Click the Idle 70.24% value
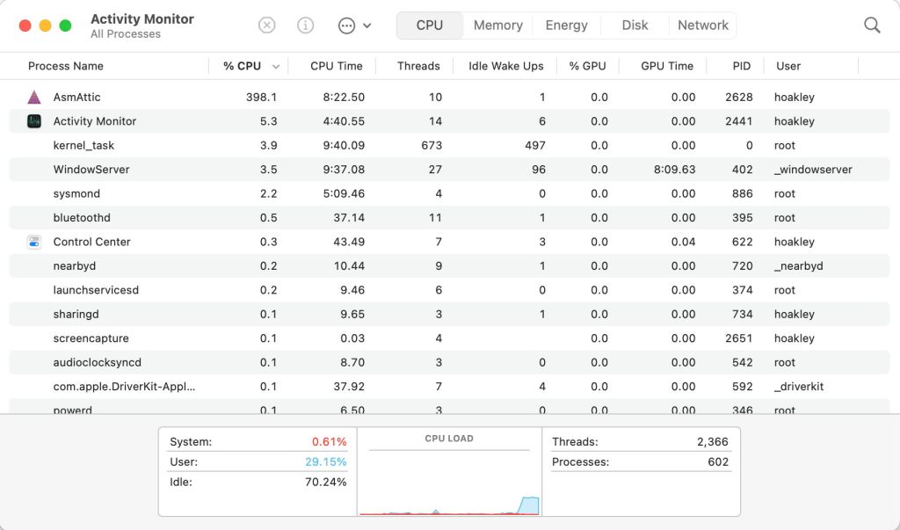 click(x=325, y=482)
